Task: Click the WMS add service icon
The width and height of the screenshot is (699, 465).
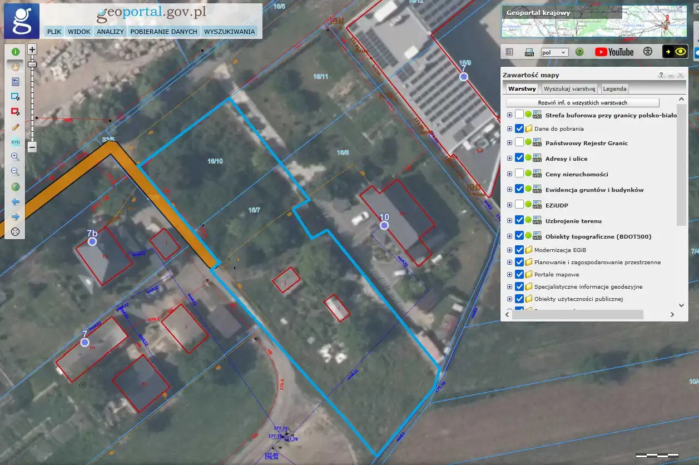Action: pos(529,52)
